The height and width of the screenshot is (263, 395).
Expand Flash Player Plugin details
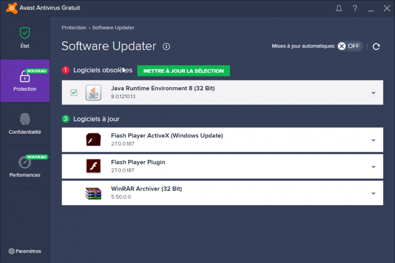373,167
